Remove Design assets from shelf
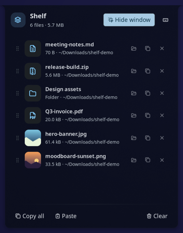The width and height of the screenshot is (183, 233). [x=162, y=93]
